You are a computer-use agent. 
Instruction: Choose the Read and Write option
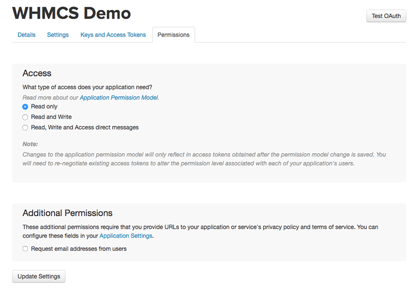pos(25,117)
